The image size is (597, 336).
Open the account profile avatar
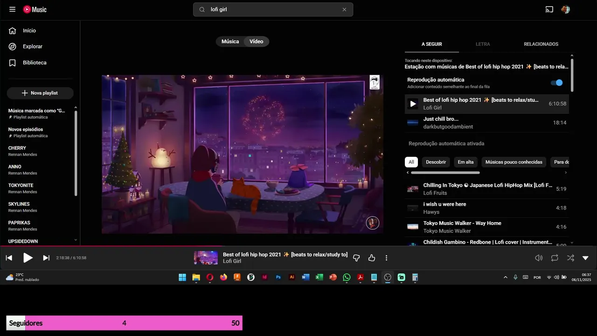coord(565,9)
